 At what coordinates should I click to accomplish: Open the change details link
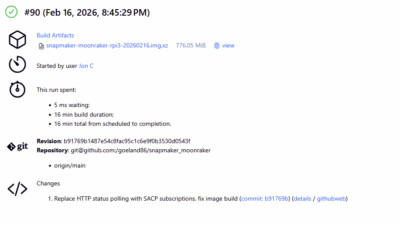pos(302,198)
